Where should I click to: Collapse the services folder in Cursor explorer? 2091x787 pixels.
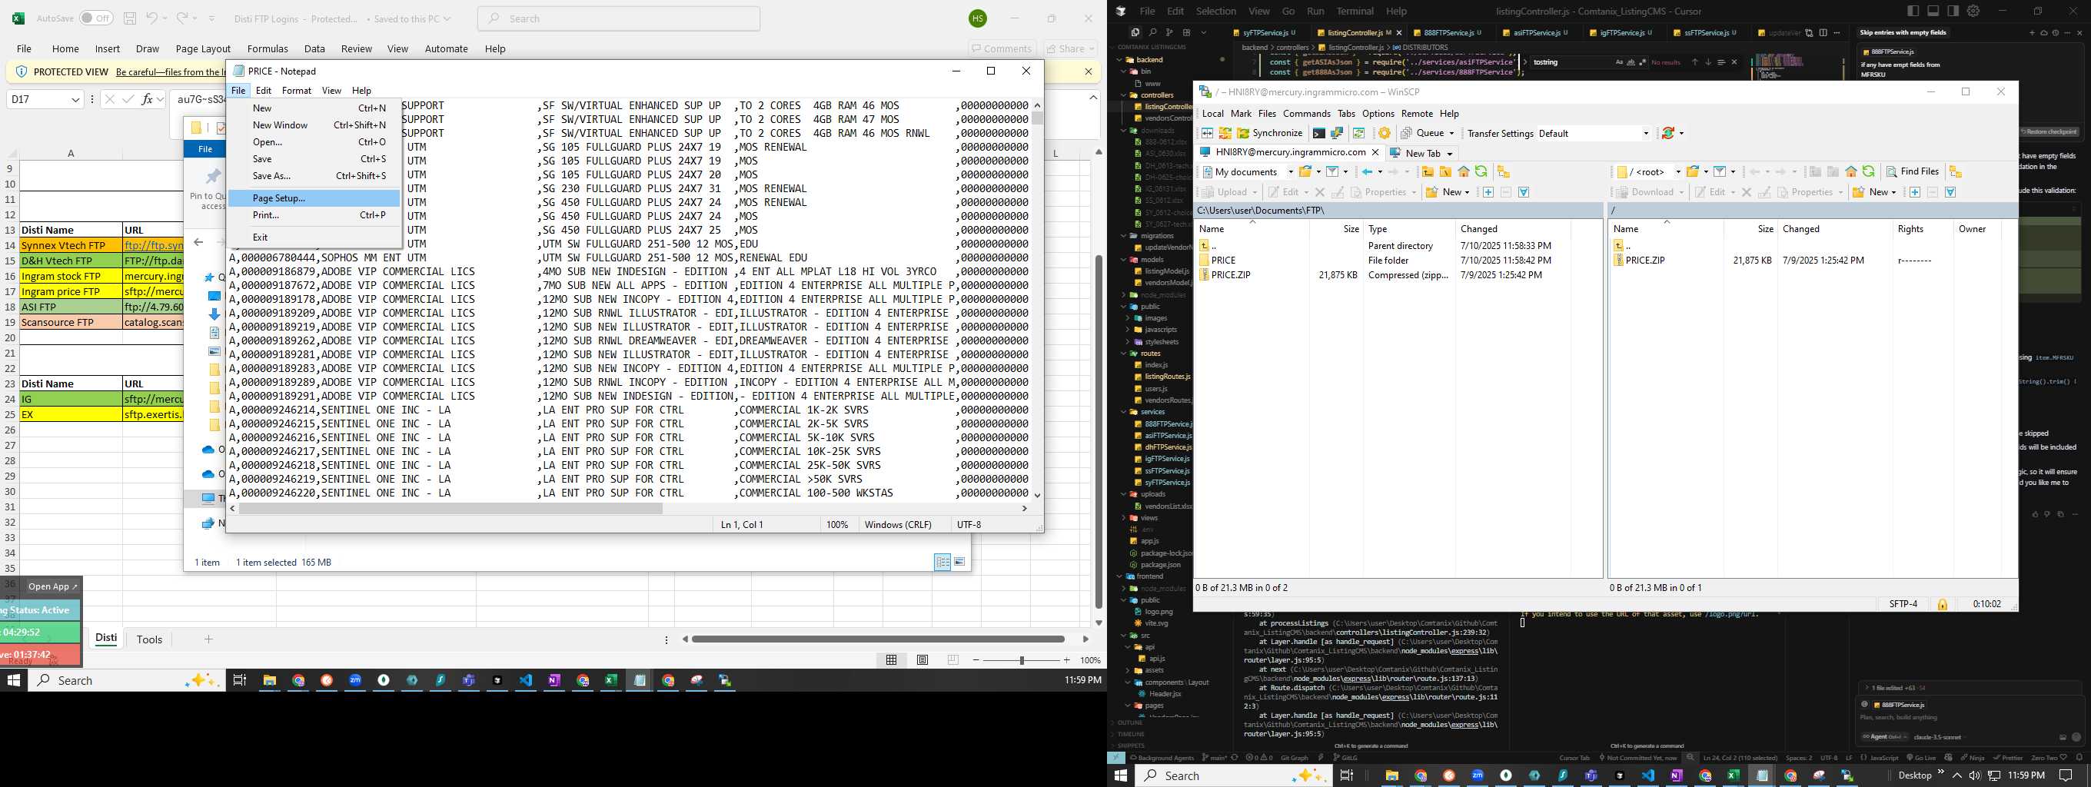pos(1152,412)
